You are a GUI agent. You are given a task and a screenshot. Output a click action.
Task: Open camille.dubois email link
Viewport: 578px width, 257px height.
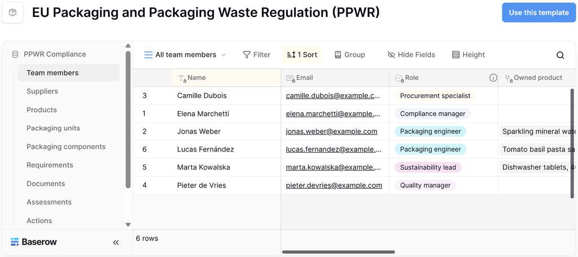point(332,96)
